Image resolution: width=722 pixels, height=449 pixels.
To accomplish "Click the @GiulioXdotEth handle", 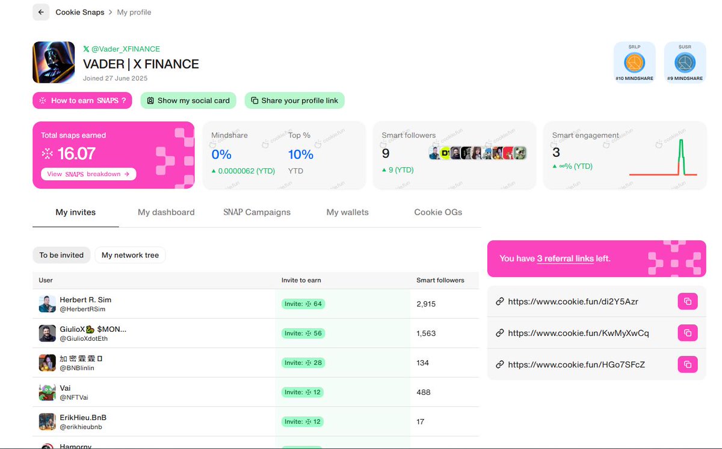I will click(x=84, y=338).
